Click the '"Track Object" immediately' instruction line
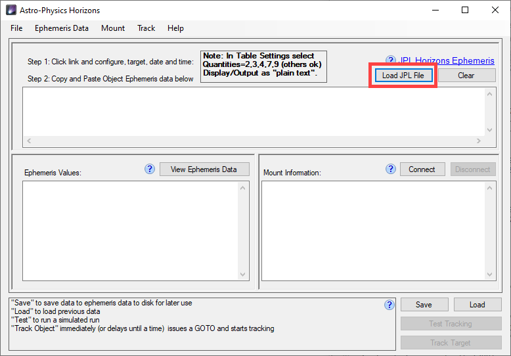The image size is (511, 356). coord(143,328)
